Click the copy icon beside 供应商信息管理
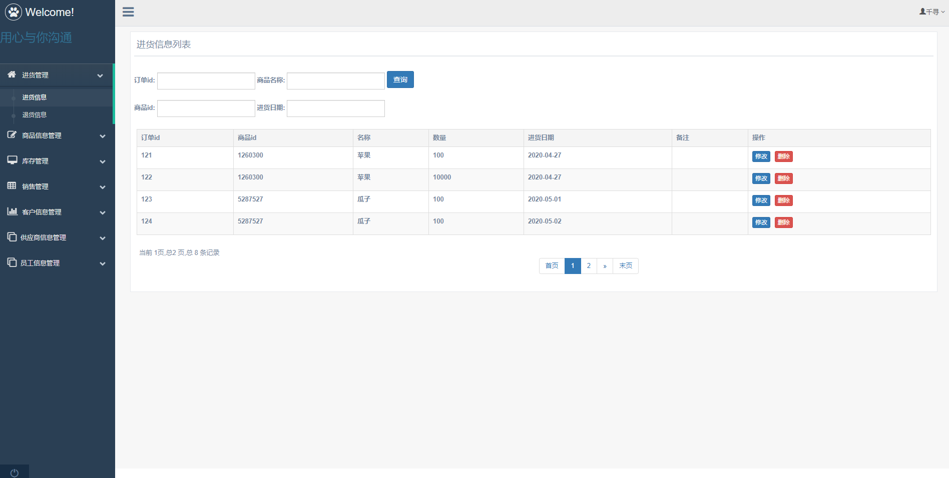This screenshot has width=949, height=478. (12, 236)
